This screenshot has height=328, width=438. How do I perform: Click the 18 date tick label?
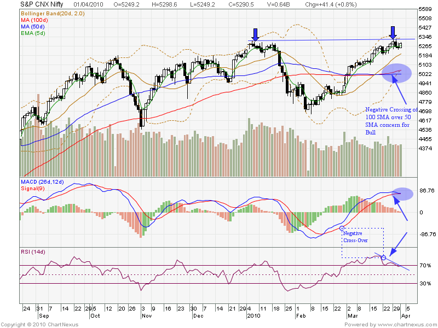tap(276, 309)
